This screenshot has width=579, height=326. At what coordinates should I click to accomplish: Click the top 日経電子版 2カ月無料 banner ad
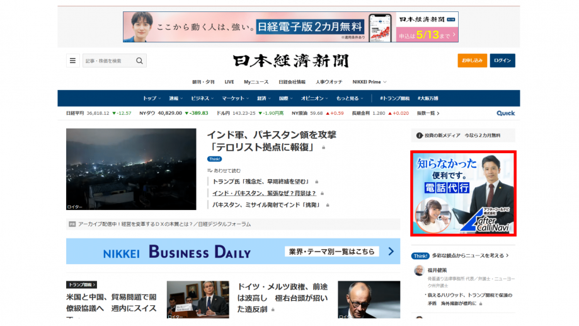[290, 27]
